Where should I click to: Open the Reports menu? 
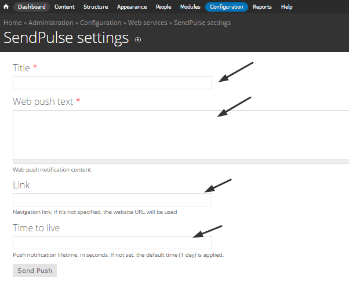coord(262,7)
